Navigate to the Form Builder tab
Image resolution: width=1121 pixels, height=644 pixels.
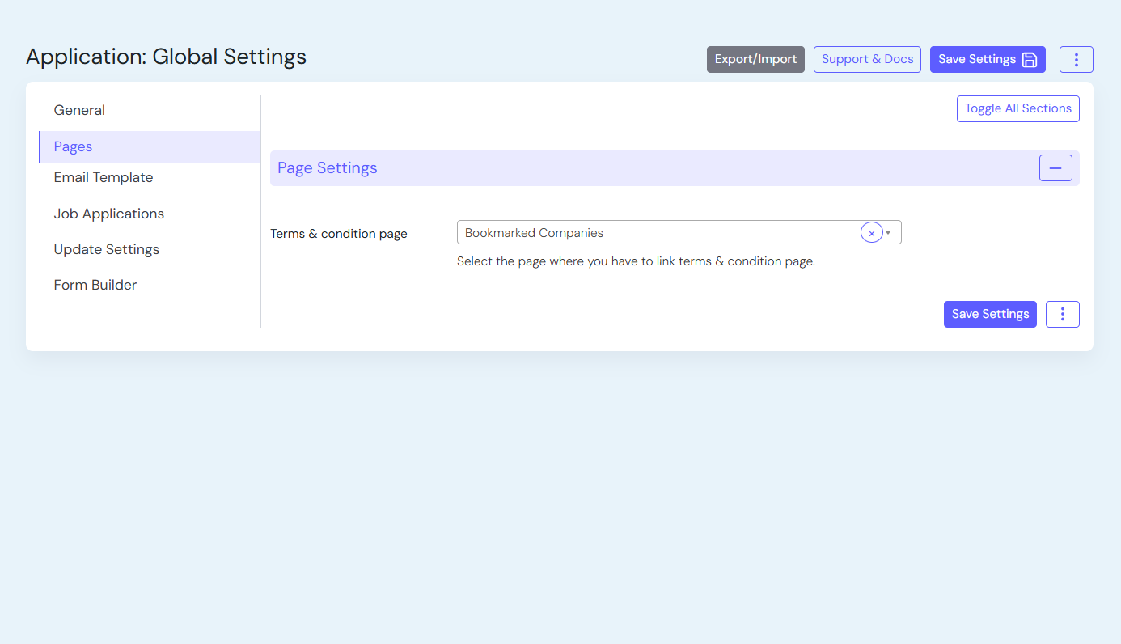point(95,285)
